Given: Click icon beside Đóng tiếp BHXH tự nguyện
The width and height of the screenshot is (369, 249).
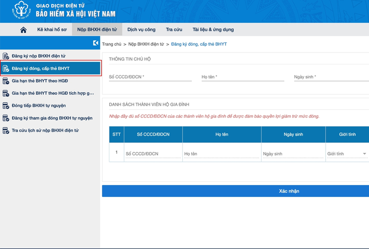Looking at the screenshot, I should pyautogui.click(x=6, y=106).
